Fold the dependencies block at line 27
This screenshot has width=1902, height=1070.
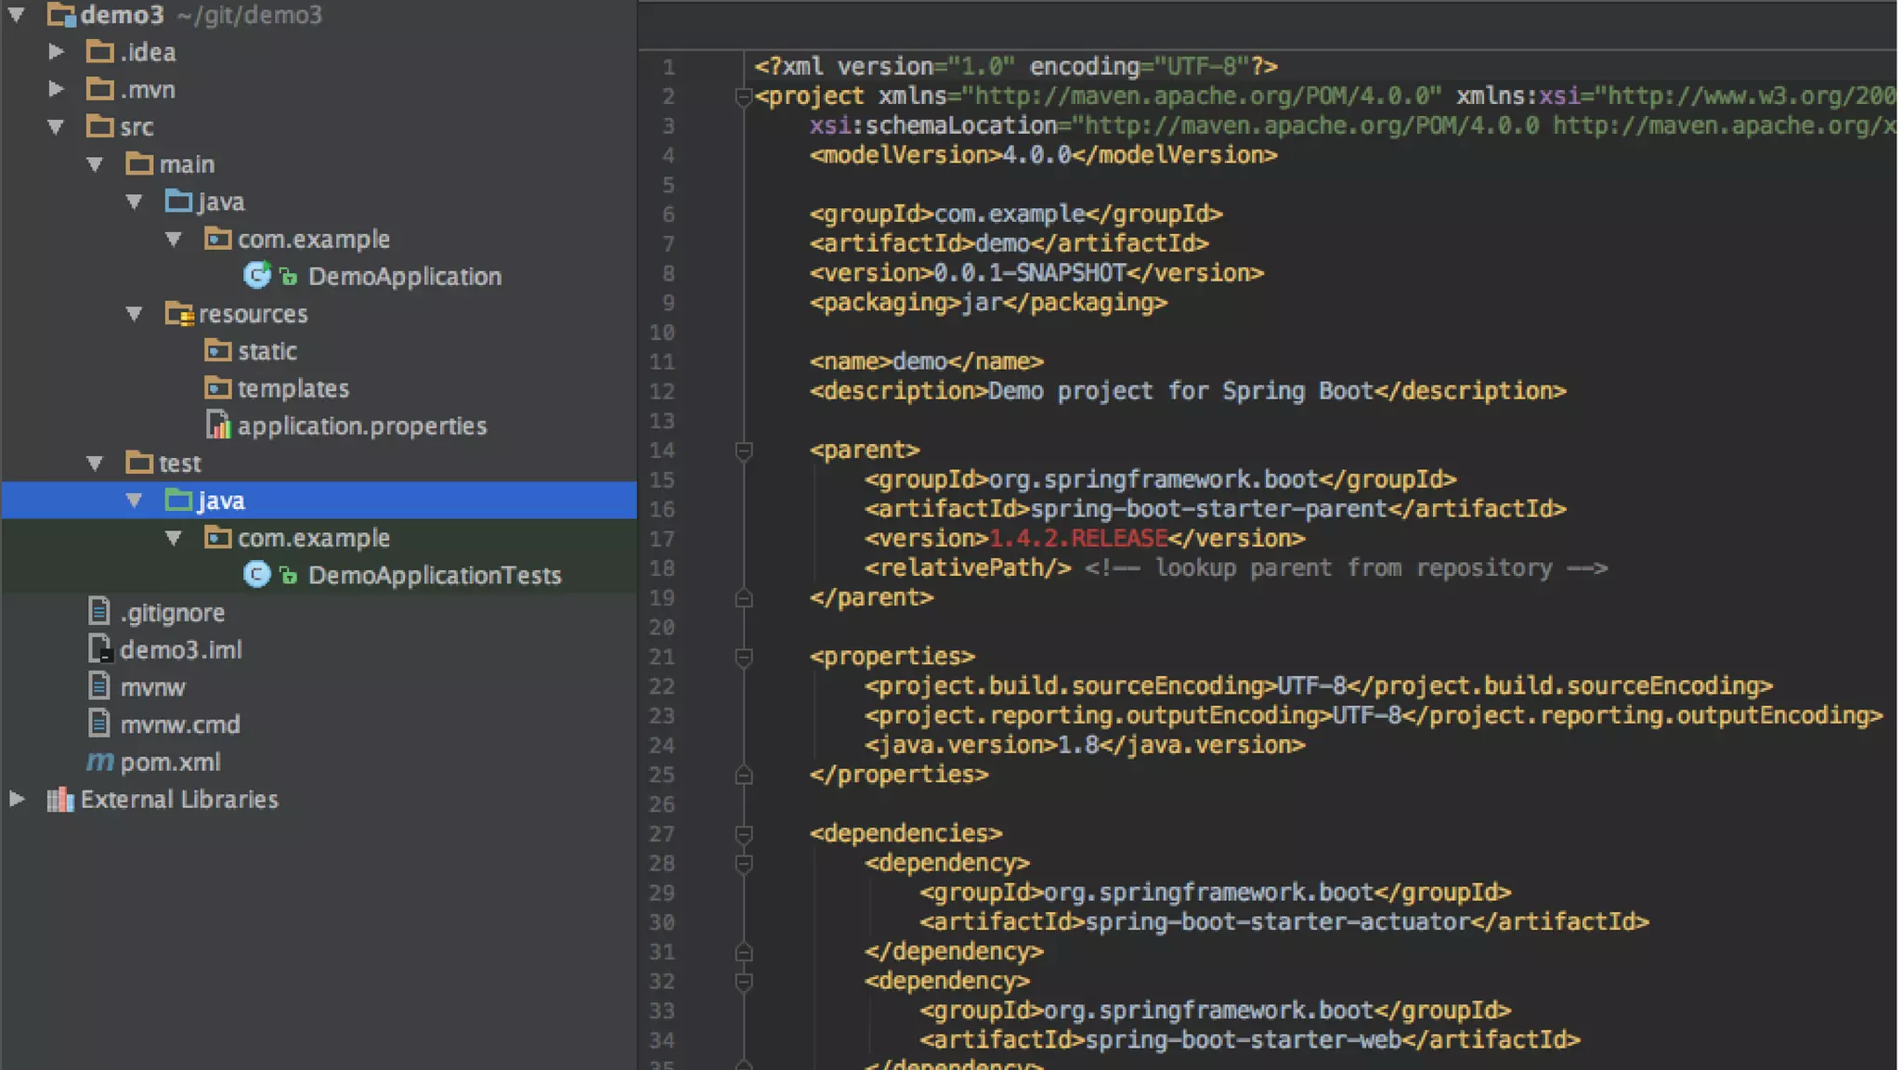coord(743,834)
